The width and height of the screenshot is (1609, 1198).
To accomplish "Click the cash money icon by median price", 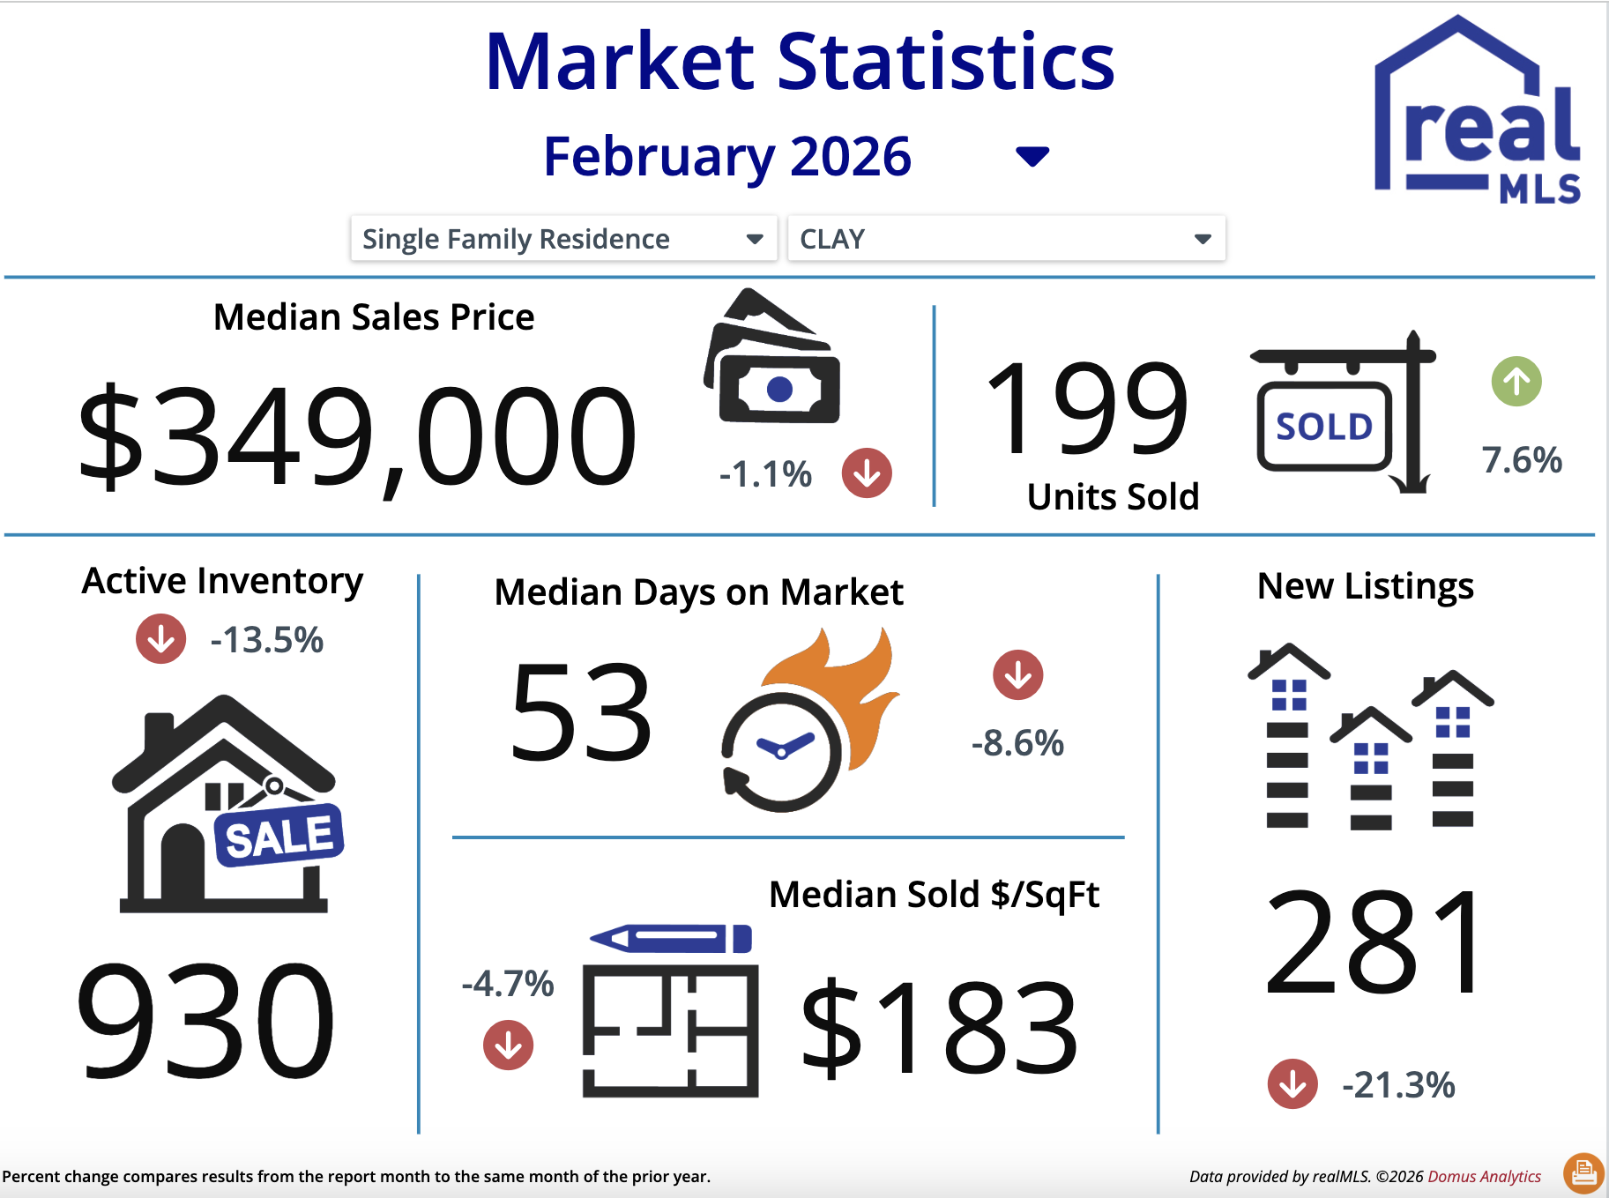I will coord(772,356).
